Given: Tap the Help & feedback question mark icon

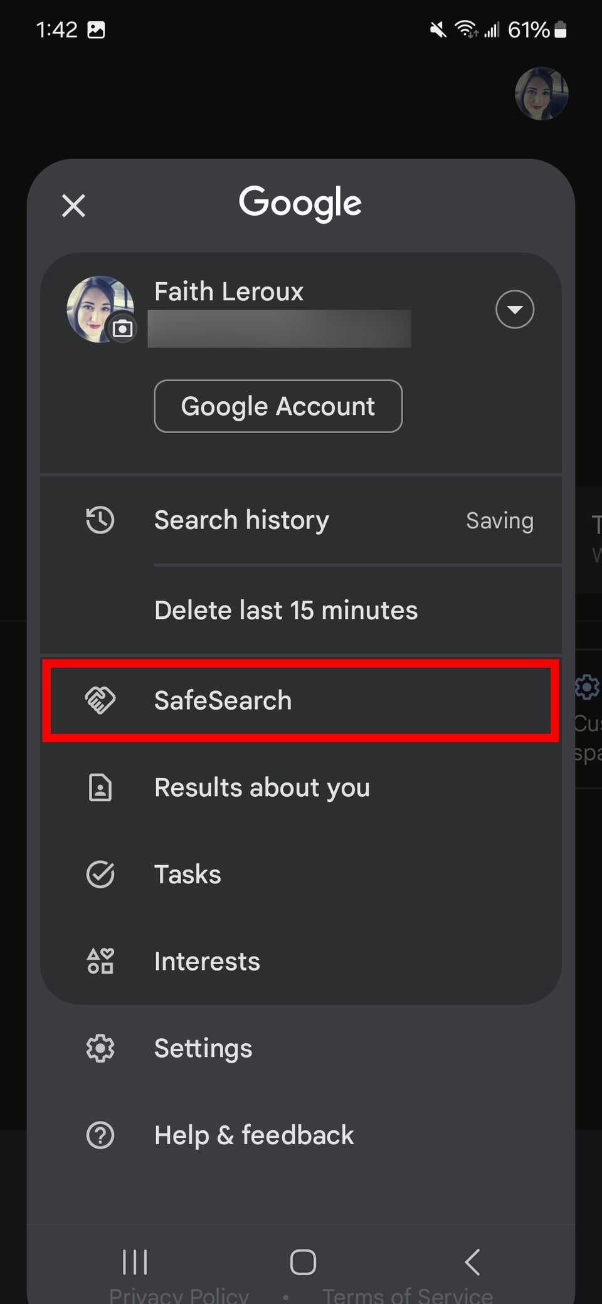Looking at the screenshot, I should [99, 1135].
